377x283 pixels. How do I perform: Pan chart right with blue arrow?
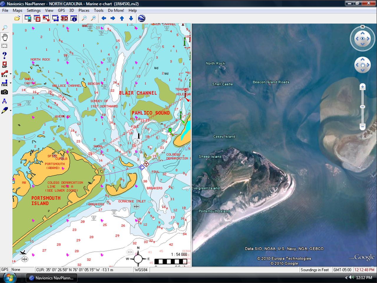coord(113,18)
